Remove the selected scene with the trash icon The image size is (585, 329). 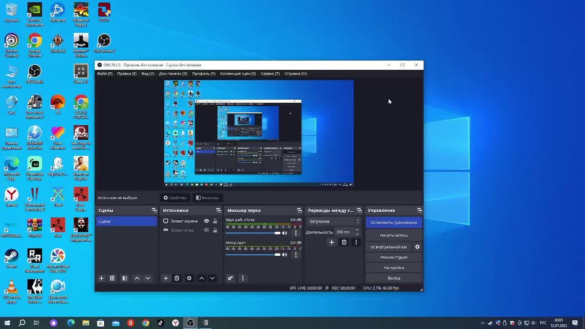pos(112,278)
